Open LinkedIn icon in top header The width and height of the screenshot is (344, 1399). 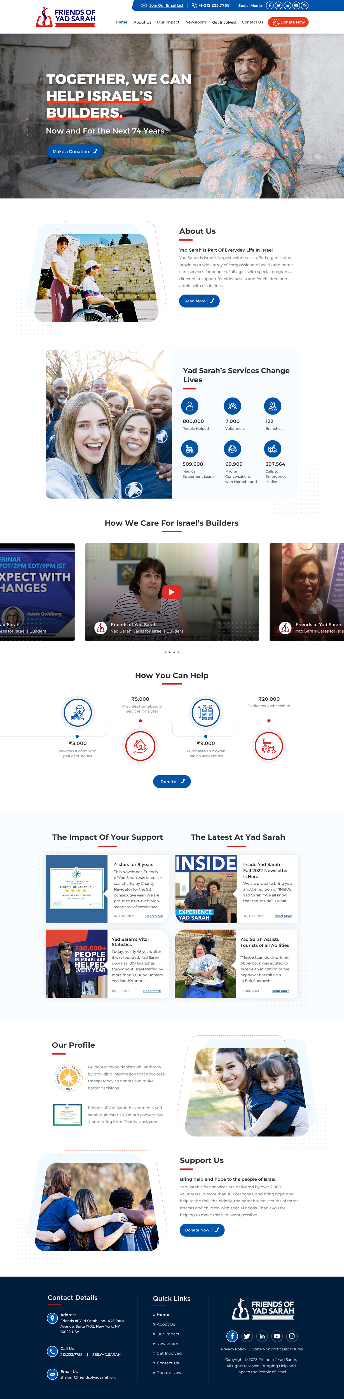(x=287, y=5)
